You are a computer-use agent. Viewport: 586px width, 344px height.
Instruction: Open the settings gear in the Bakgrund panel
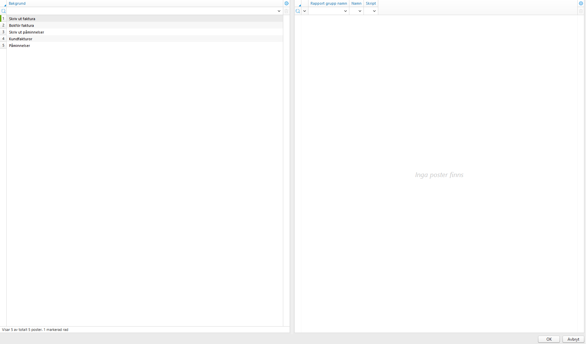pyautogui.click(x=286, y=3)
